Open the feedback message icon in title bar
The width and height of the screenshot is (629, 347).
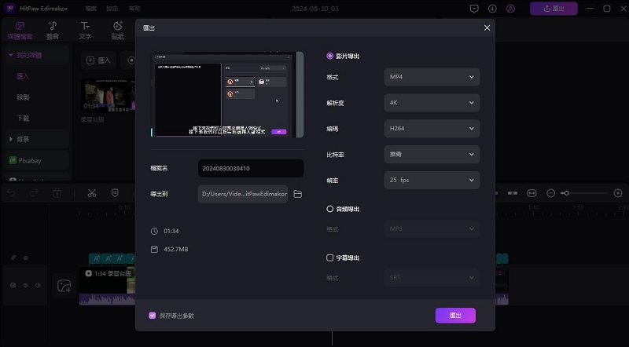pyautogui.click(x=474, y=9)
